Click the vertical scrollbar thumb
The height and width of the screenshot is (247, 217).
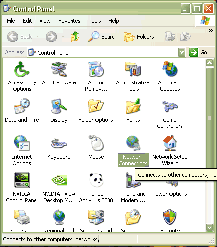point(210,118)
